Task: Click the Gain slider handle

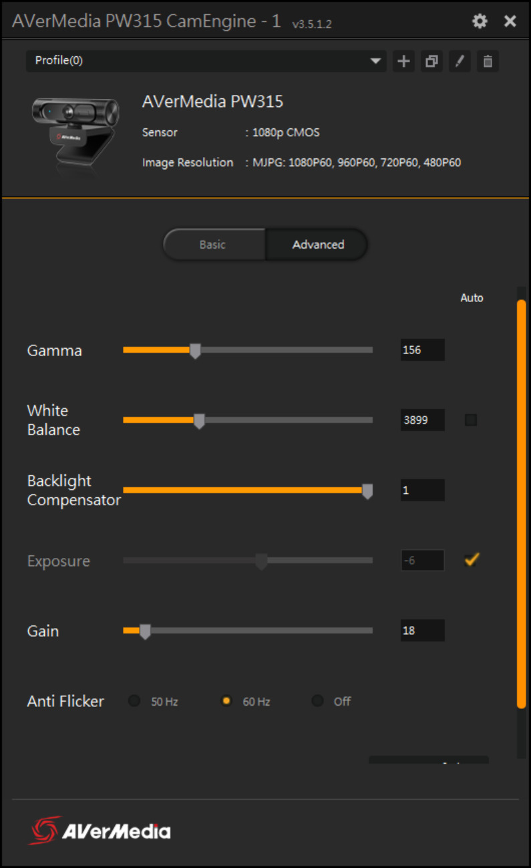Action: (x=145, y=631)
